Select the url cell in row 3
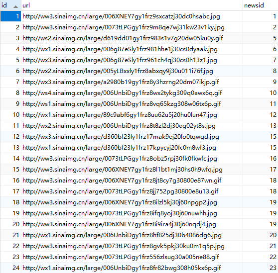Image resolution: width=278 pixels, height=273 pixels. tap(132, 38)
